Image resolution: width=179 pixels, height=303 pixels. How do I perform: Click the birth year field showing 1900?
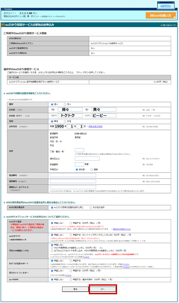click(x=59, y=126)
